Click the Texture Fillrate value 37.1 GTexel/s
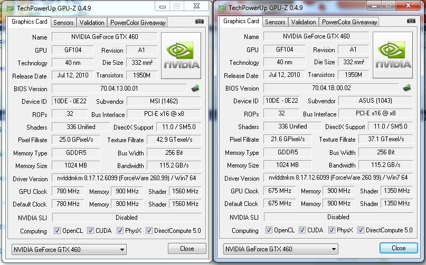 pyautogui.click(x=386, y=139)
